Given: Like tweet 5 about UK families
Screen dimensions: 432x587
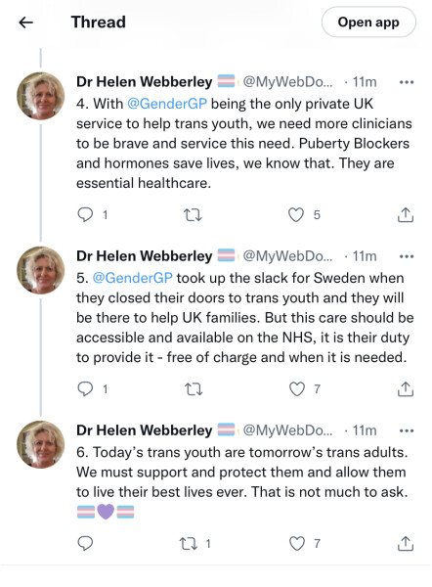Looking at the screenshot, I should (x=297, y=389).
